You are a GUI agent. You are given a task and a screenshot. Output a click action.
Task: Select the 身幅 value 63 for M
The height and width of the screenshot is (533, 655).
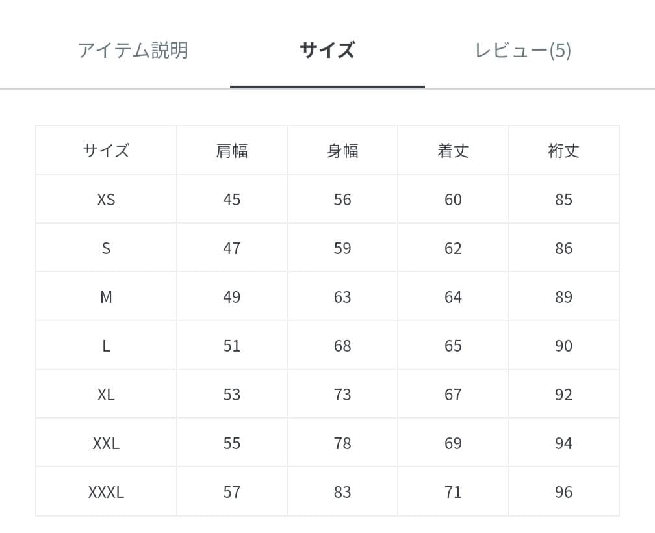point(342,296)
